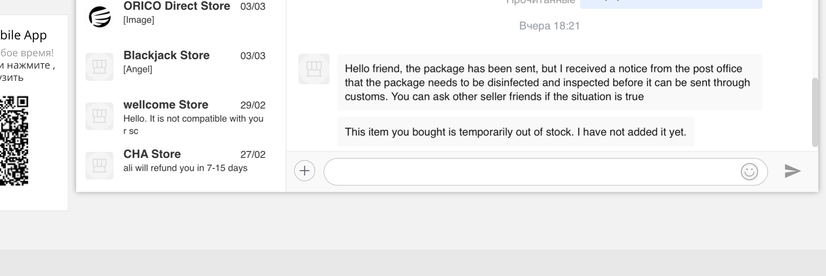Send message with paper plane icon
This screenshot has height=276, width=826.
[x=792, y=171]
